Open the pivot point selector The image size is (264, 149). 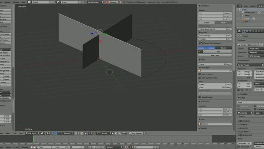pyautogui.click(x=48, y=133)
